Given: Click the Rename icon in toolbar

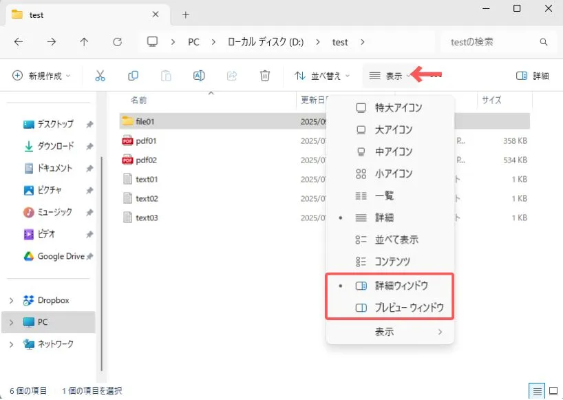Looking at the screenshot, I should point(199,76).
